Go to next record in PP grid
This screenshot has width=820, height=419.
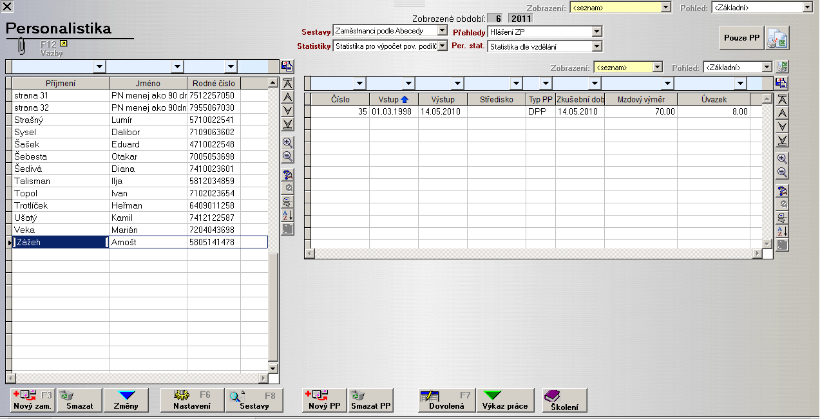(782, 127)
